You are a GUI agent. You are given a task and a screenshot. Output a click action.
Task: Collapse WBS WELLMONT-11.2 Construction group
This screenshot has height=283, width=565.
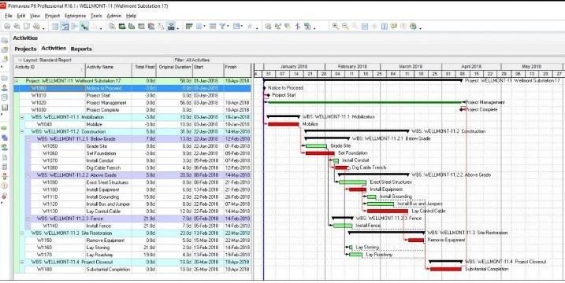[x=22, y=131]
